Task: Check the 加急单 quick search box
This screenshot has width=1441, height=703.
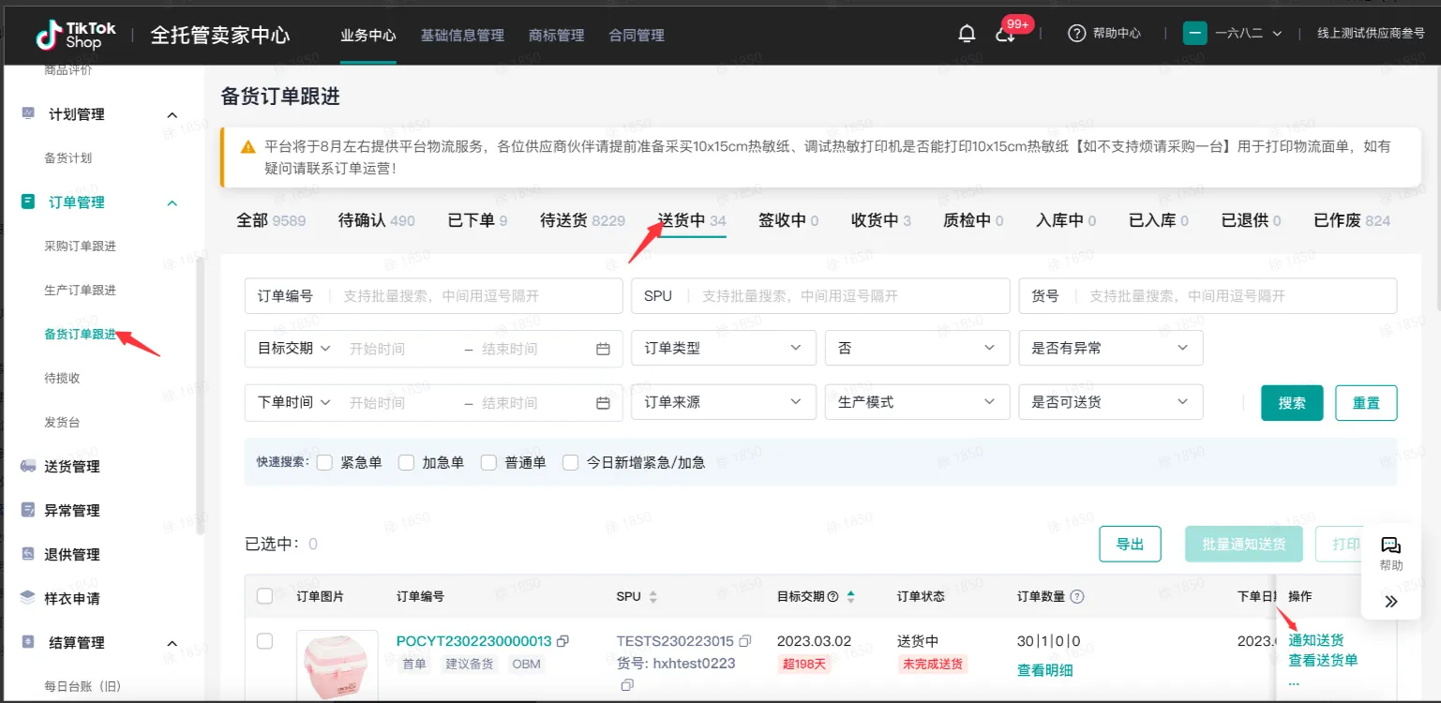Action: (x=406, y=462)
